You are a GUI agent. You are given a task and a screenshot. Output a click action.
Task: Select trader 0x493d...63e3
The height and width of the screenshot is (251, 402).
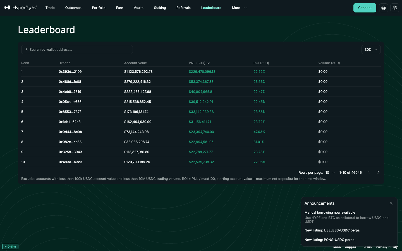(70, 162)
